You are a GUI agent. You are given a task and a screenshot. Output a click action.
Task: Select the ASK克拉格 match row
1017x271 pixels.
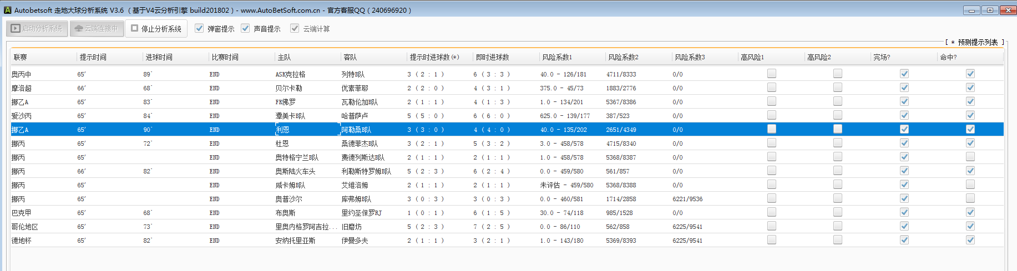click(290, 74)
